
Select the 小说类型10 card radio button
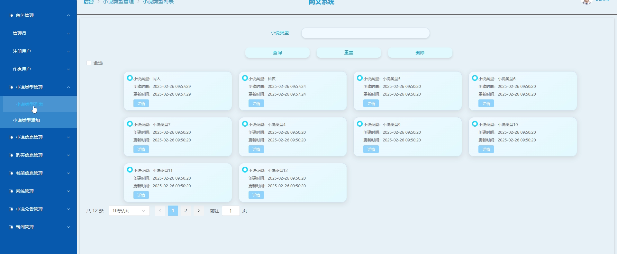tap(475, 124)
